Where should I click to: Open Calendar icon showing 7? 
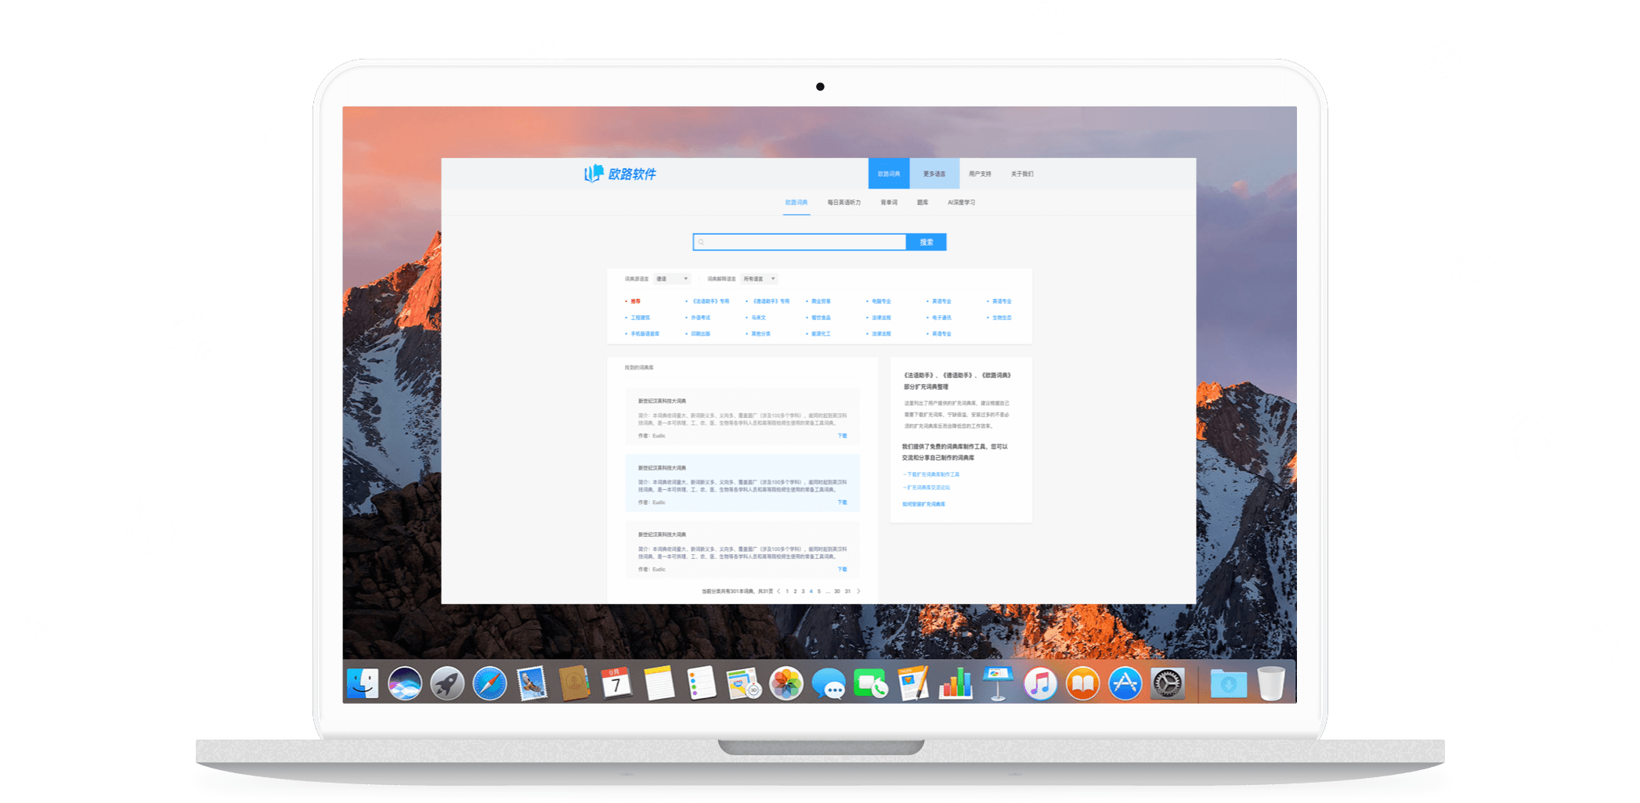[x=616, y=683]
